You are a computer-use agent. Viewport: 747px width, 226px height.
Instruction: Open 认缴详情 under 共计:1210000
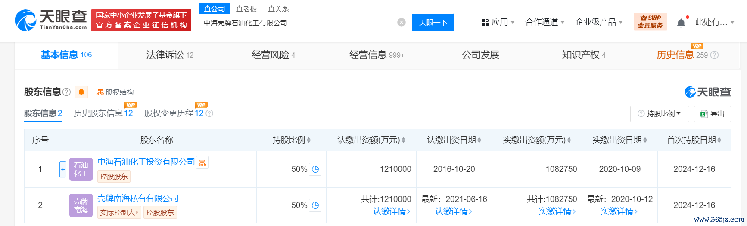pos(392,211)
